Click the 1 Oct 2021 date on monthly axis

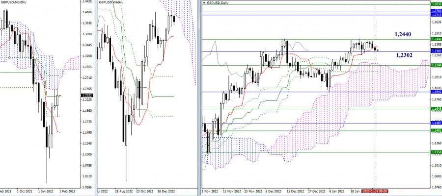(25, 191)
